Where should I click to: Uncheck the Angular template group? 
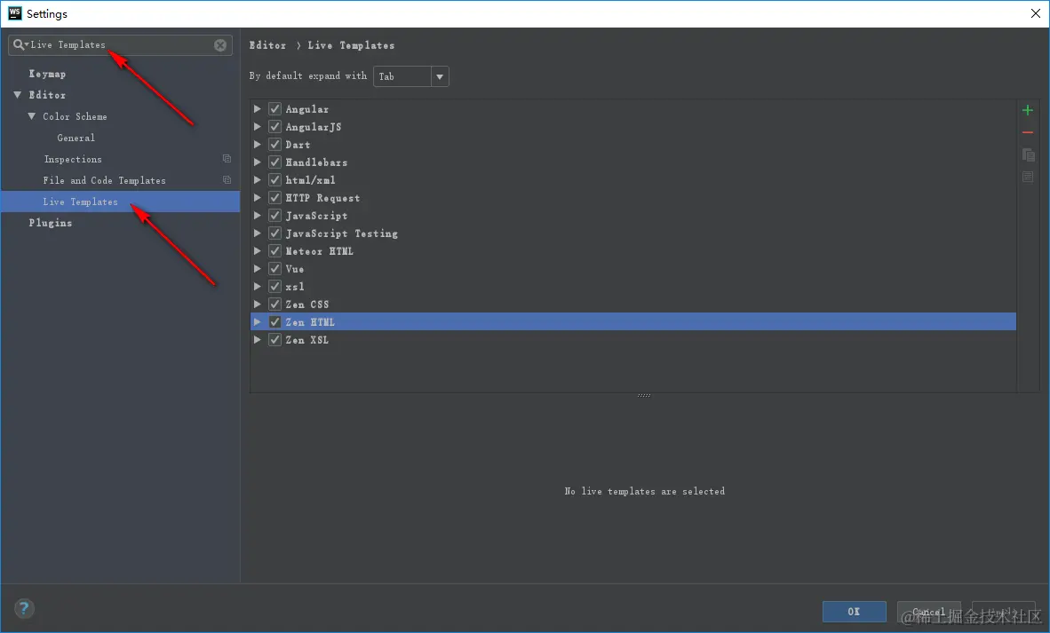(274, 108)
